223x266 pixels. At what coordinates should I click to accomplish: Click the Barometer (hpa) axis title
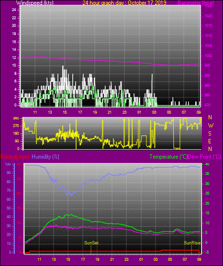(x=196, y=3)
